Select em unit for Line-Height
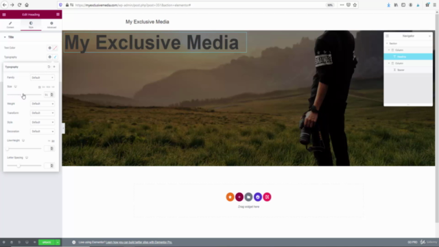This screenshot has height=247, width=439. (54, 141)
